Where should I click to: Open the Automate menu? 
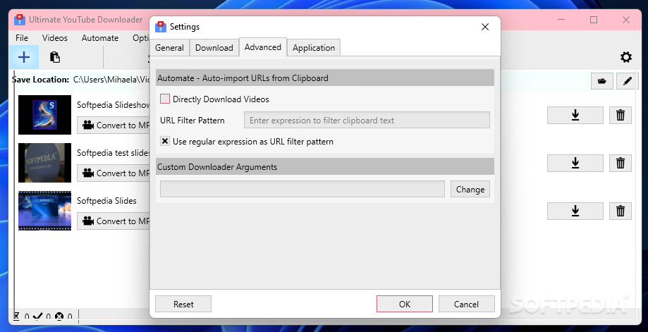pos(100,38)
